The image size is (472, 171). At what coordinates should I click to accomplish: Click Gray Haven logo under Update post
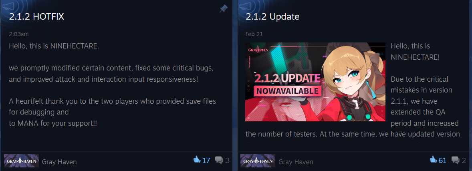coord(258,161)
